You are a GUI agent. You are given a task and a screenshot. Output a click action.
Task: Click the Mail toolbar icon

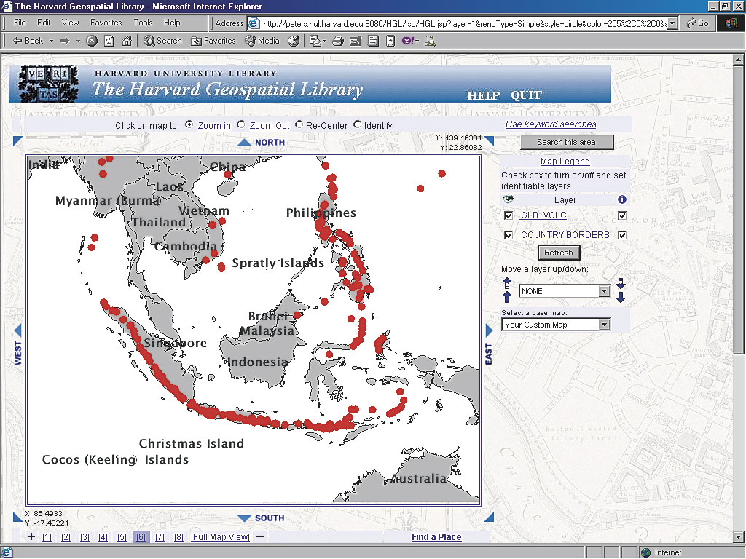(x=315, y=41)
